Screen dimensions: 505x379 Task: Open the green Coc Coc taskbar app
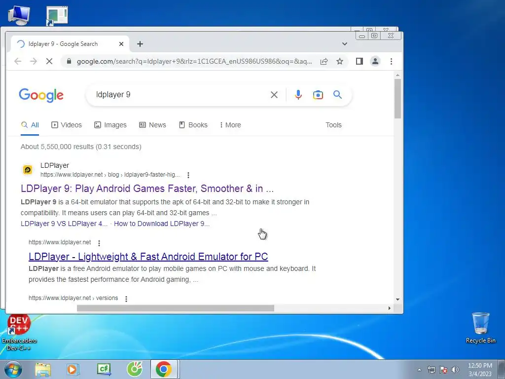[135, 369]
